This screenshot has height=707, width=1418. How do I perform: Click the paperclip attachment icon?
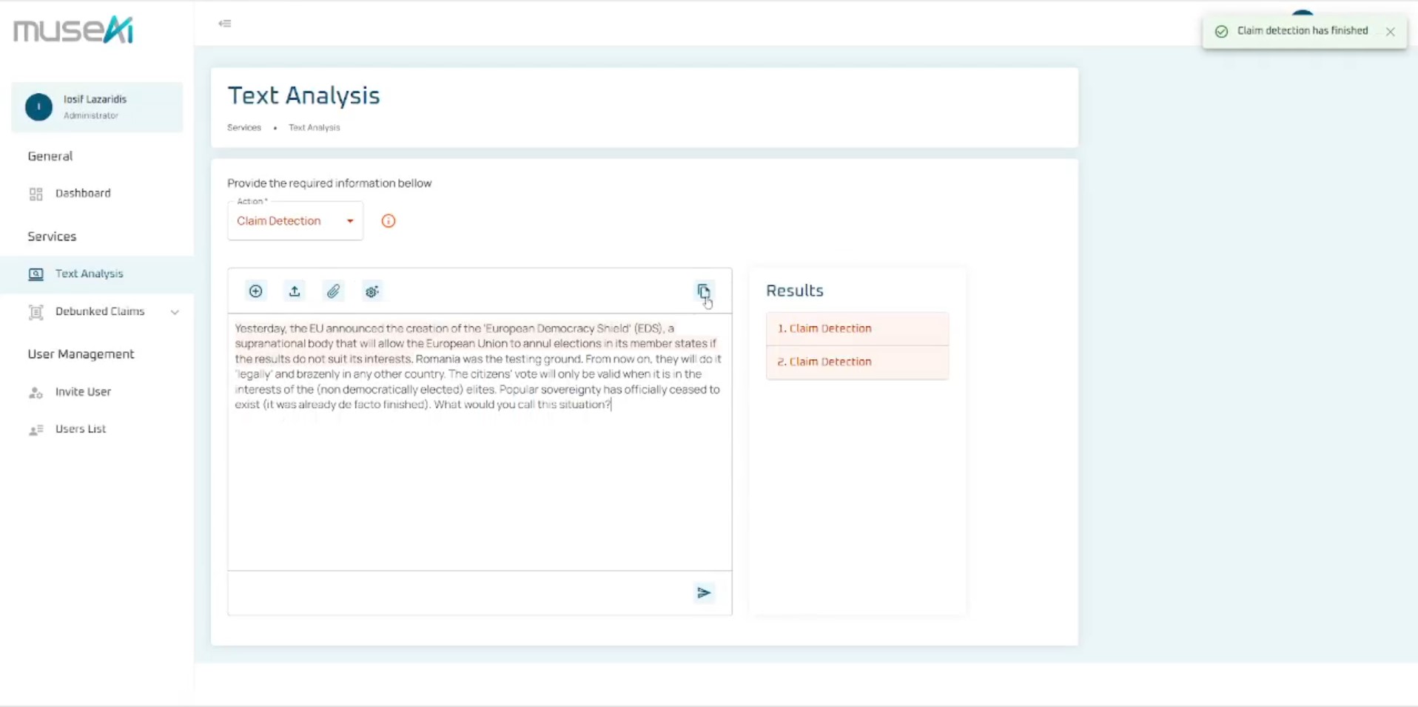333,291
